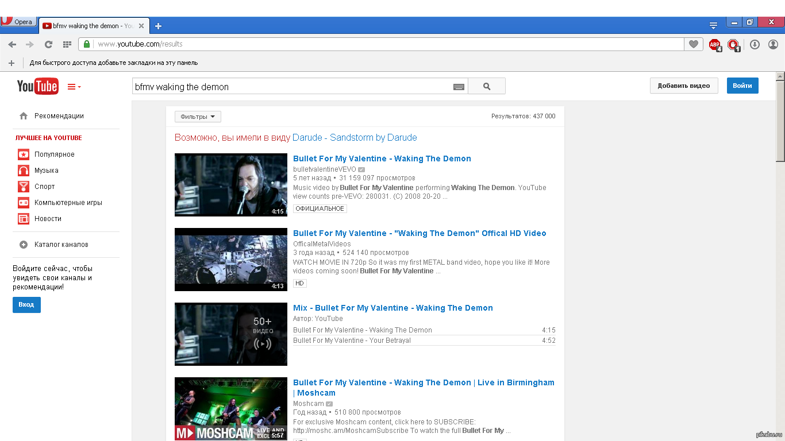Open Каталог каналов in the sidebar

61,245
